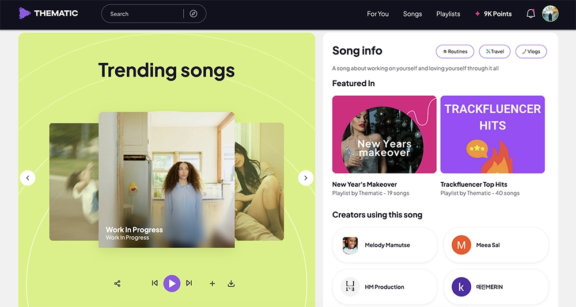Add song with the plus icon

tap(213, 283)
